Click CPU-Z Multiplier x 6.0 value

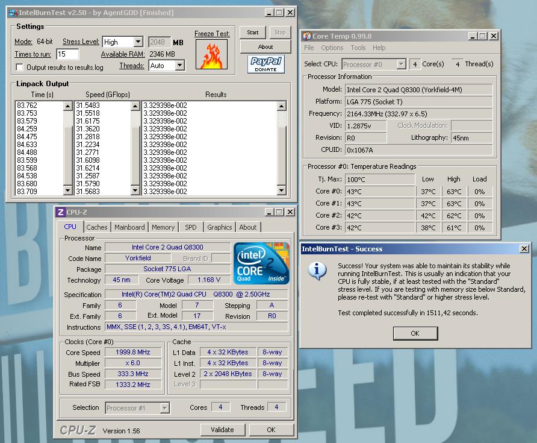pyautogui.click(x=133, y=363)
